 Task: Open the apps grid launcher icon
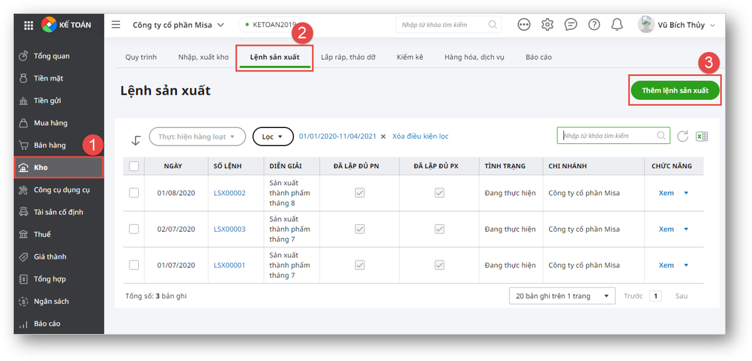(x=29, y=25)
